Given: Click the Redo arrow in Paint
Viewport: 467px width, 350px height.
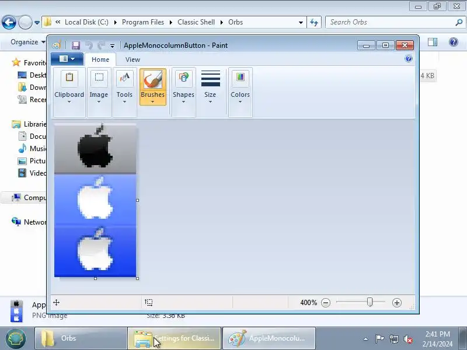Looking at the screenshot, I should coord(101,45).
